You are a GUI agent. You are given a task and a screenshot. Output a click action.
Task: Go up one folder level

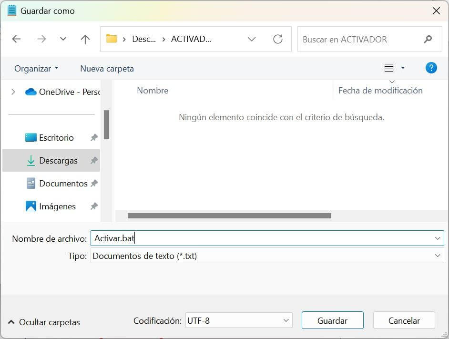(x=85, y=39)
